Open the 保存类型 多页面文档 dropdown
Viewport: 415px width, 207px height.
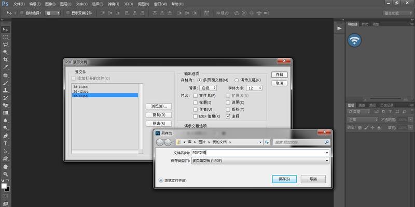(260, 160)
